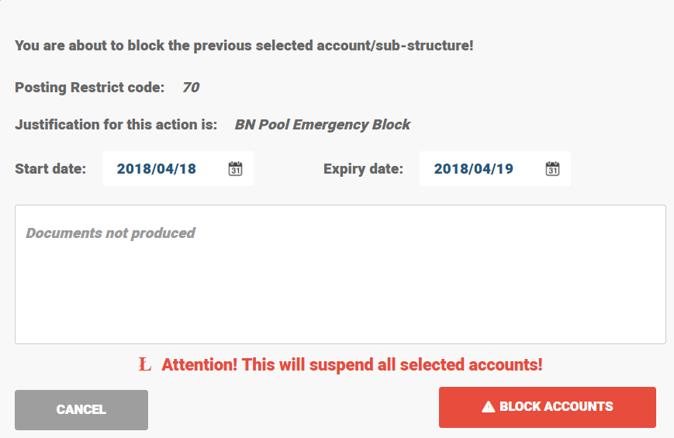Click 'account/sub-structure!' in the heading text
This screenshot has height=438, width=674.
[x=395, y=46]
